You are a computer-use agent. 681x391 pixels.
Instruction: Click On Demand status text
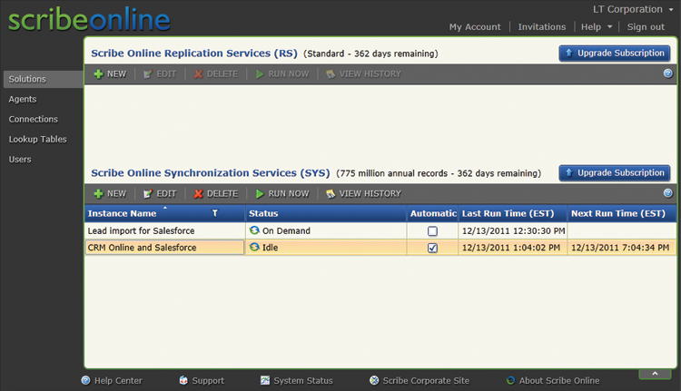[286, 230]
